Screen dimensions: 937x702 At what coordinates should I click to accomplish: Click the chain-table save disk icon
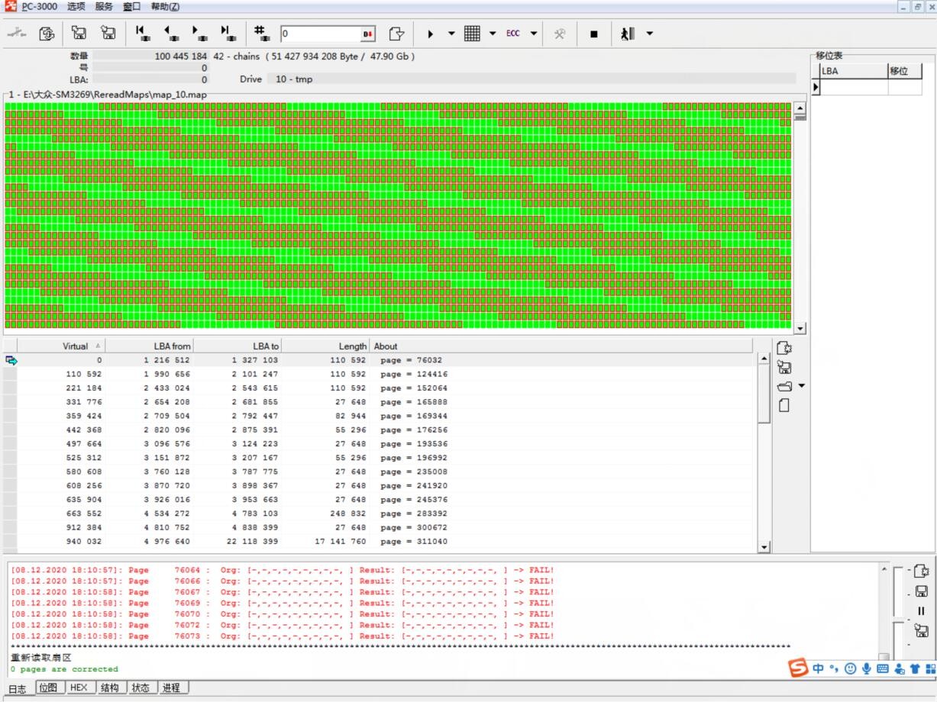pyautogui.click(x=784, y=367)
